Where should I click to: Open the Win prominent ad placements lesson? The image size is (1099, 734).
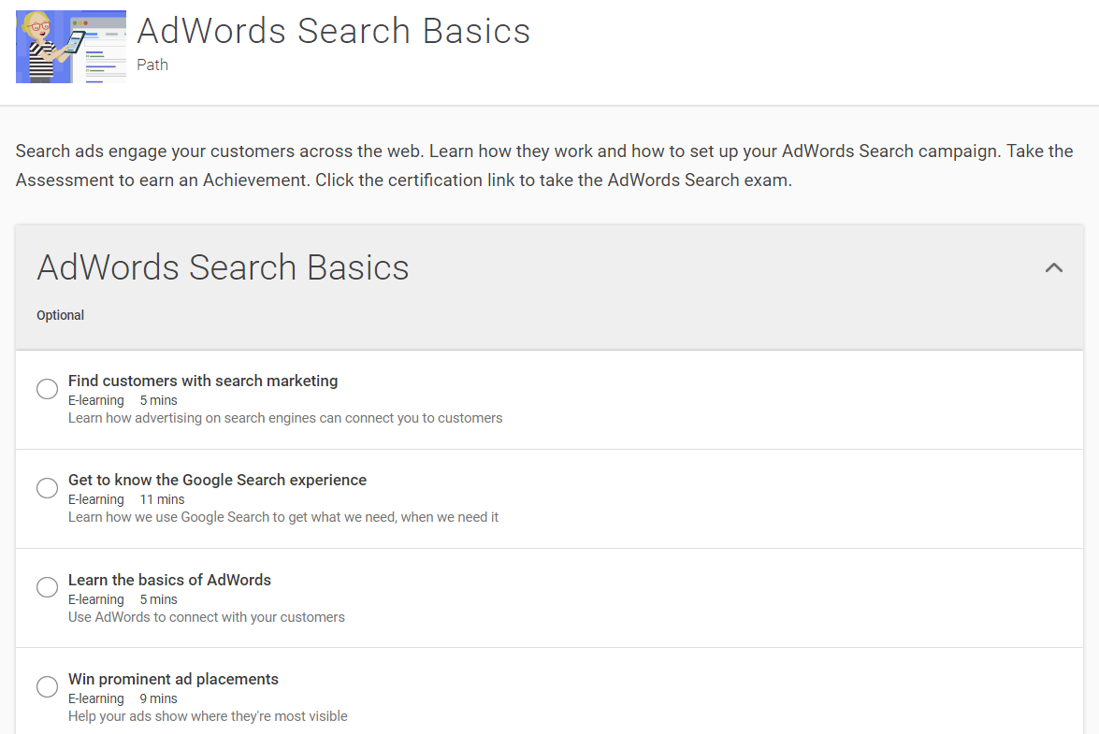coord(173,679)
